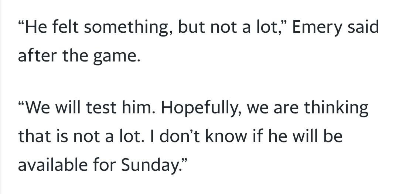Click the word "don't"

click(180, 136)
